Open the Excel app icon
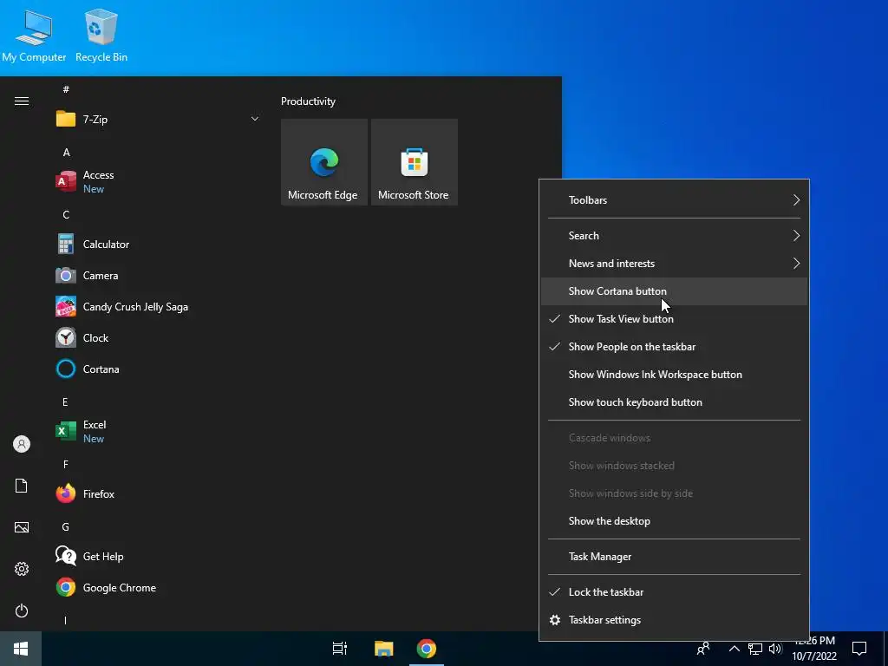Viewport: 888px width, 666px height. click(x=66, y=431)
